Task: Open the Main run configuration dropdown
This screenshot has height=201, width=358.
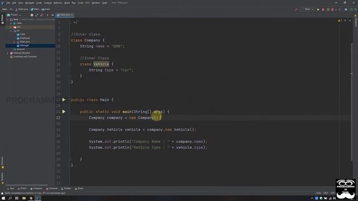Action: 308,9
